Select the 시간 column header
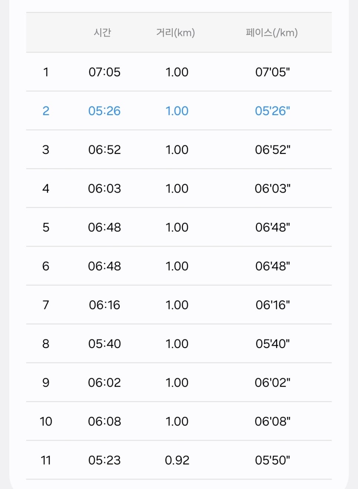 (x=102, y=33)
